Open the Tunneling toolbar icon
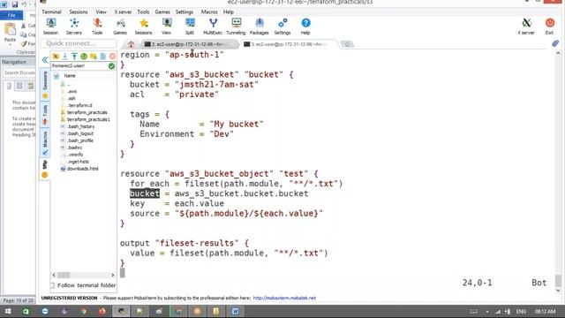This screenshot has height=318, width=565. [x=236, y=26]
